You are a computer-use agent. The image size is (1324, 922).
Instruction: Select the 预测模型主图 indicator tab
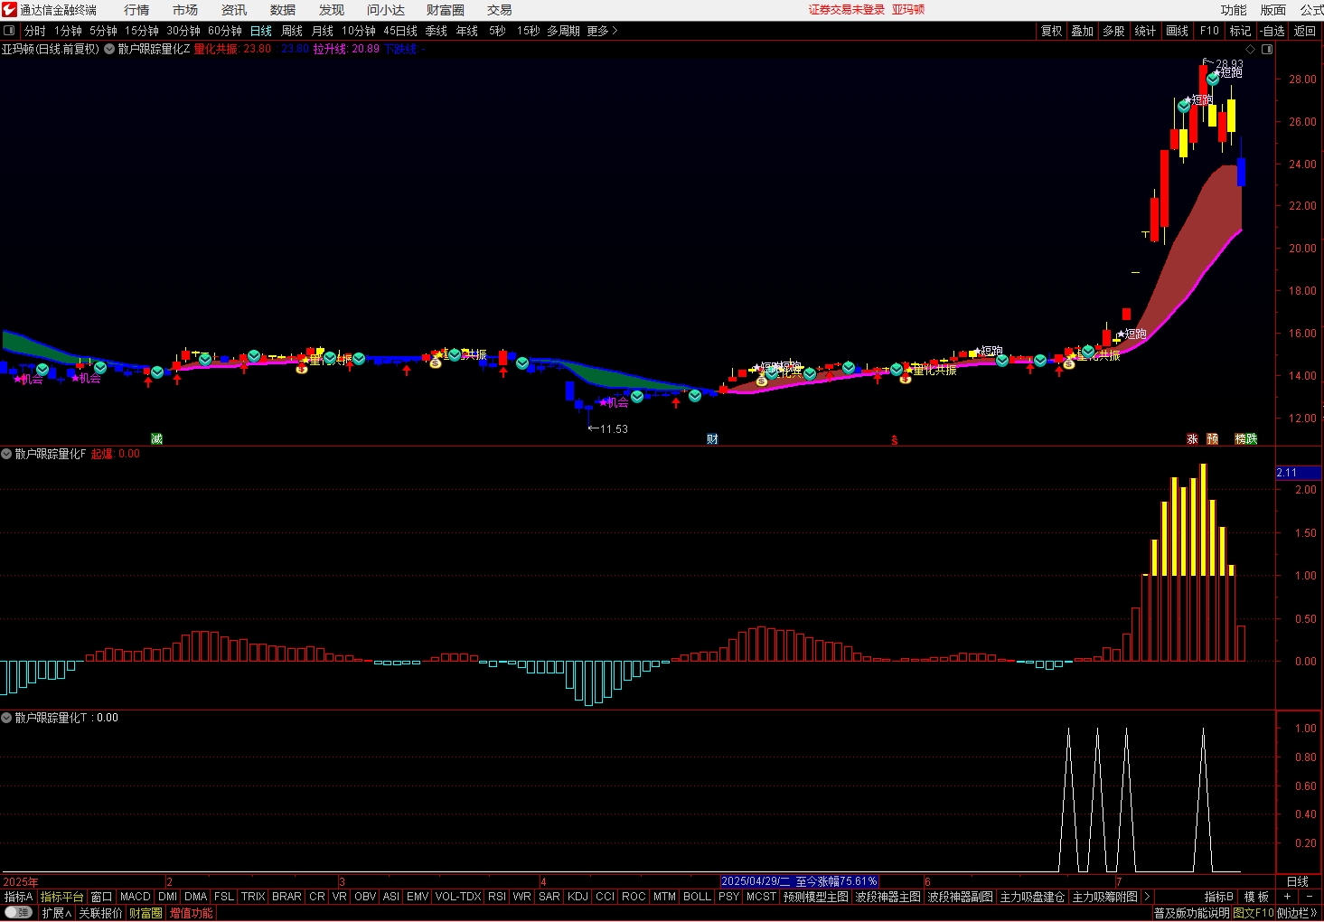[x=816, y=897]
